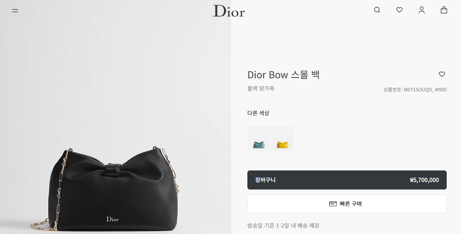Click the ₩5,700,000 price label
The image size is (461, 234).
(x=424, y=180)
